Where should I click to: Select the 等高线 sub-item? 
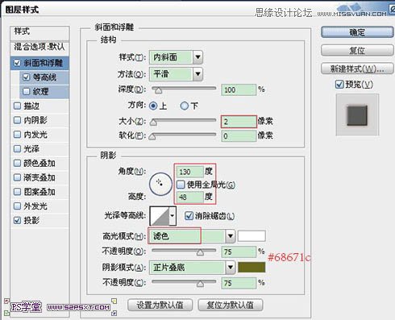pyautogui.click(x=44, y=77)
